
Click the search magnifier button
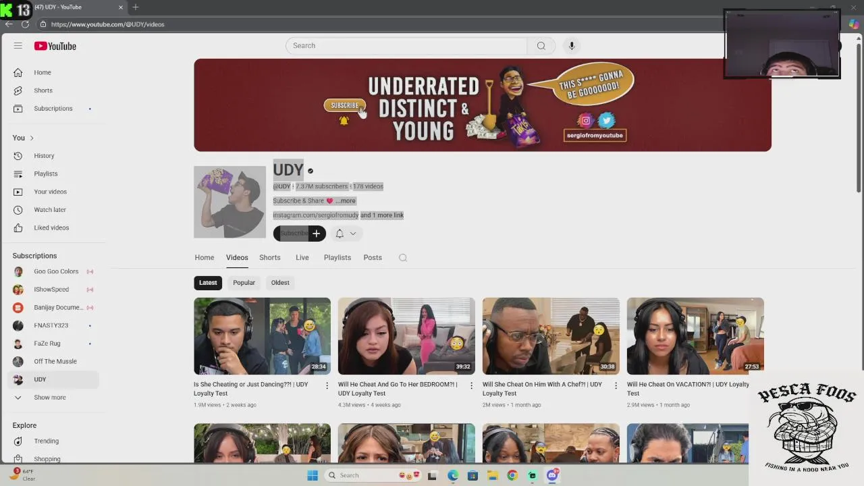pos(541,46)
